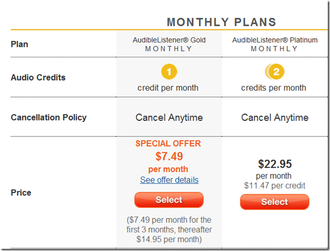Select the Platinum monthly plan button
Viewport: 330px width, 251px height.
point(275,202)
